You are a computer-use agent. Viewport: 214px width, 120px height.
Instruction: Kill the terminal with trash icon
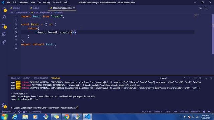click(200, 78)
